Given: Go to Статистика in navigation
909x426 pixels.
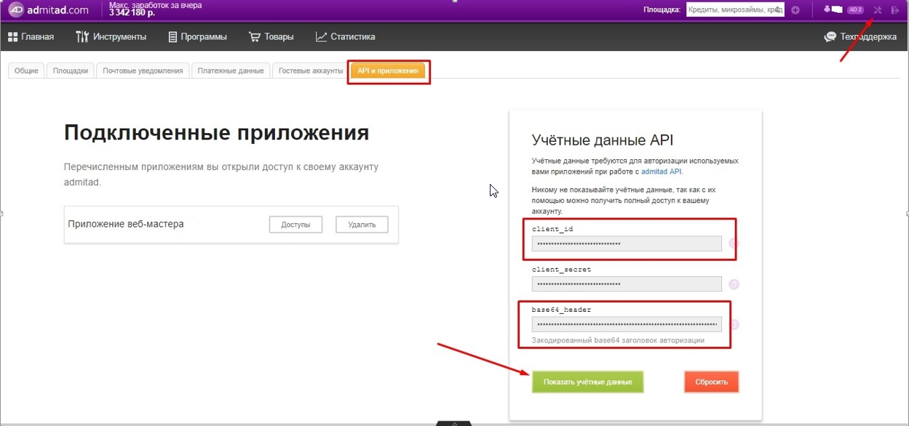Looking at the screenshot, I should click(x=346, y=37).
